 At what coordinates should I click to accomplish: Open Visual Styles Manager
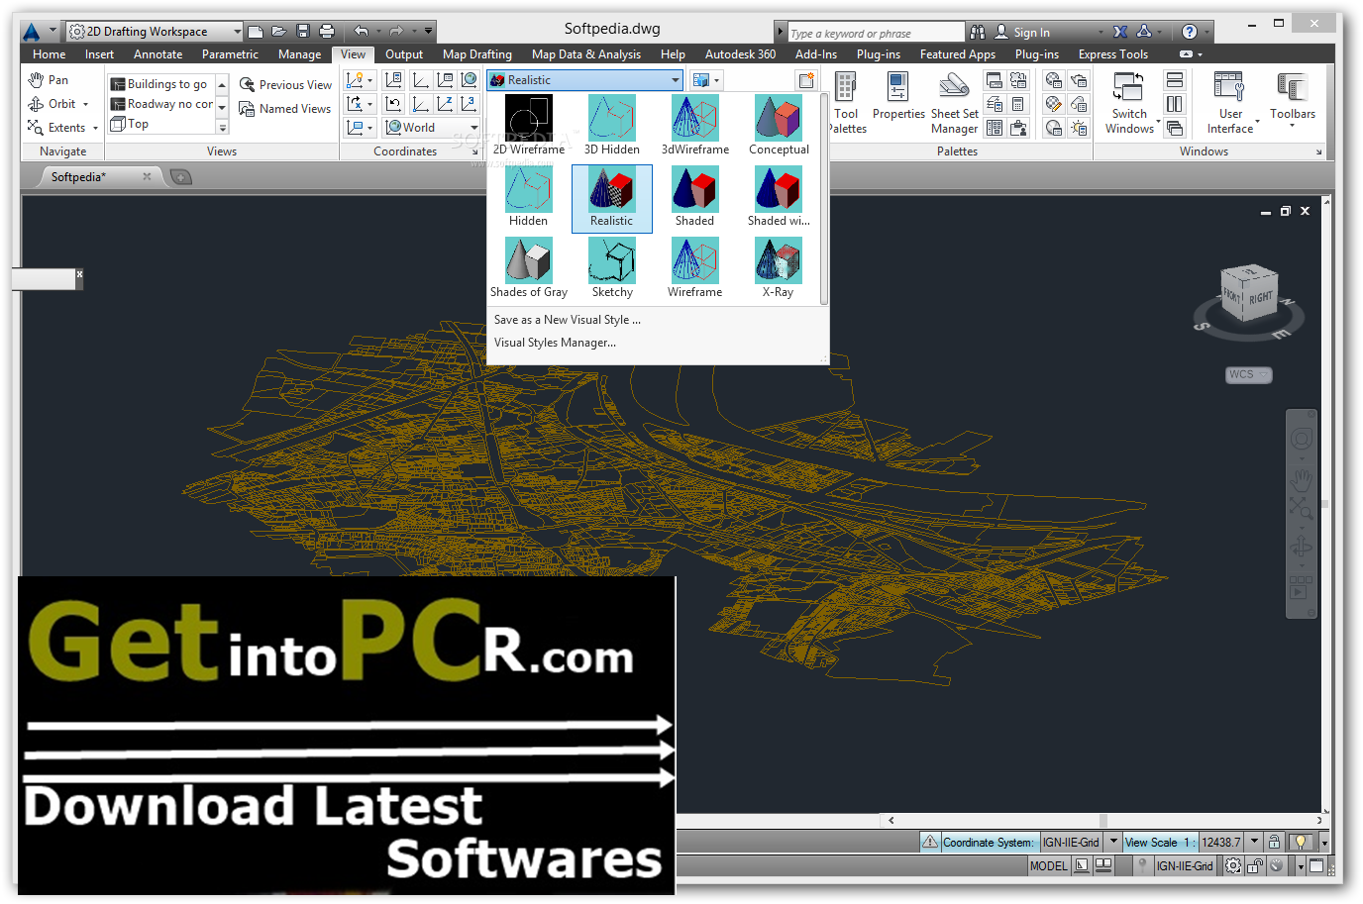[555, 343]
